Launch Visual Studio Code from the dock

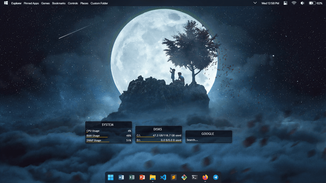163,177
